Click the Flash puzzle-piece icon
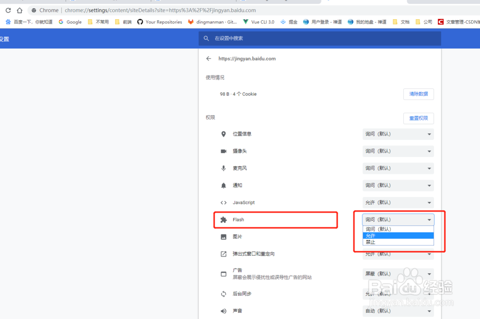The height and width of the screenshot is (319, 480). 223,220
